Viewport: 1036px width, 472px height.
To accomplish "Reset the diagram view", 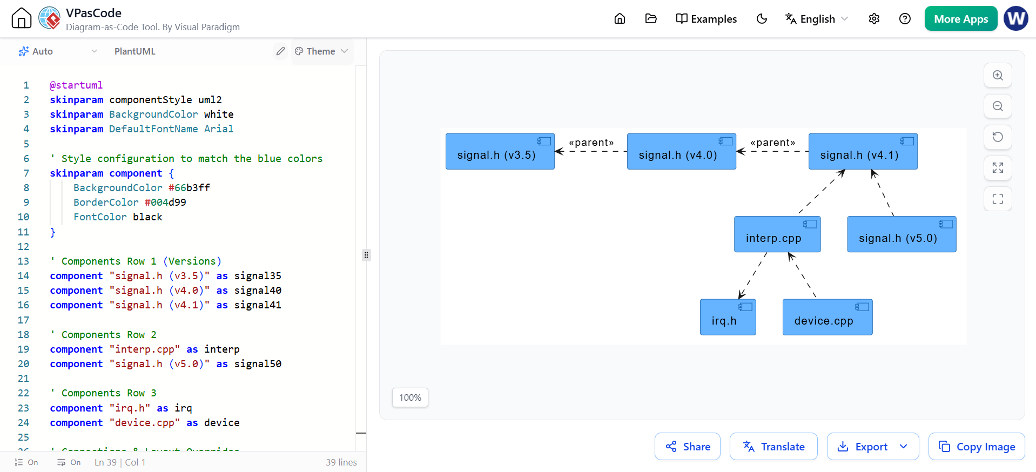I will [998, 137].
